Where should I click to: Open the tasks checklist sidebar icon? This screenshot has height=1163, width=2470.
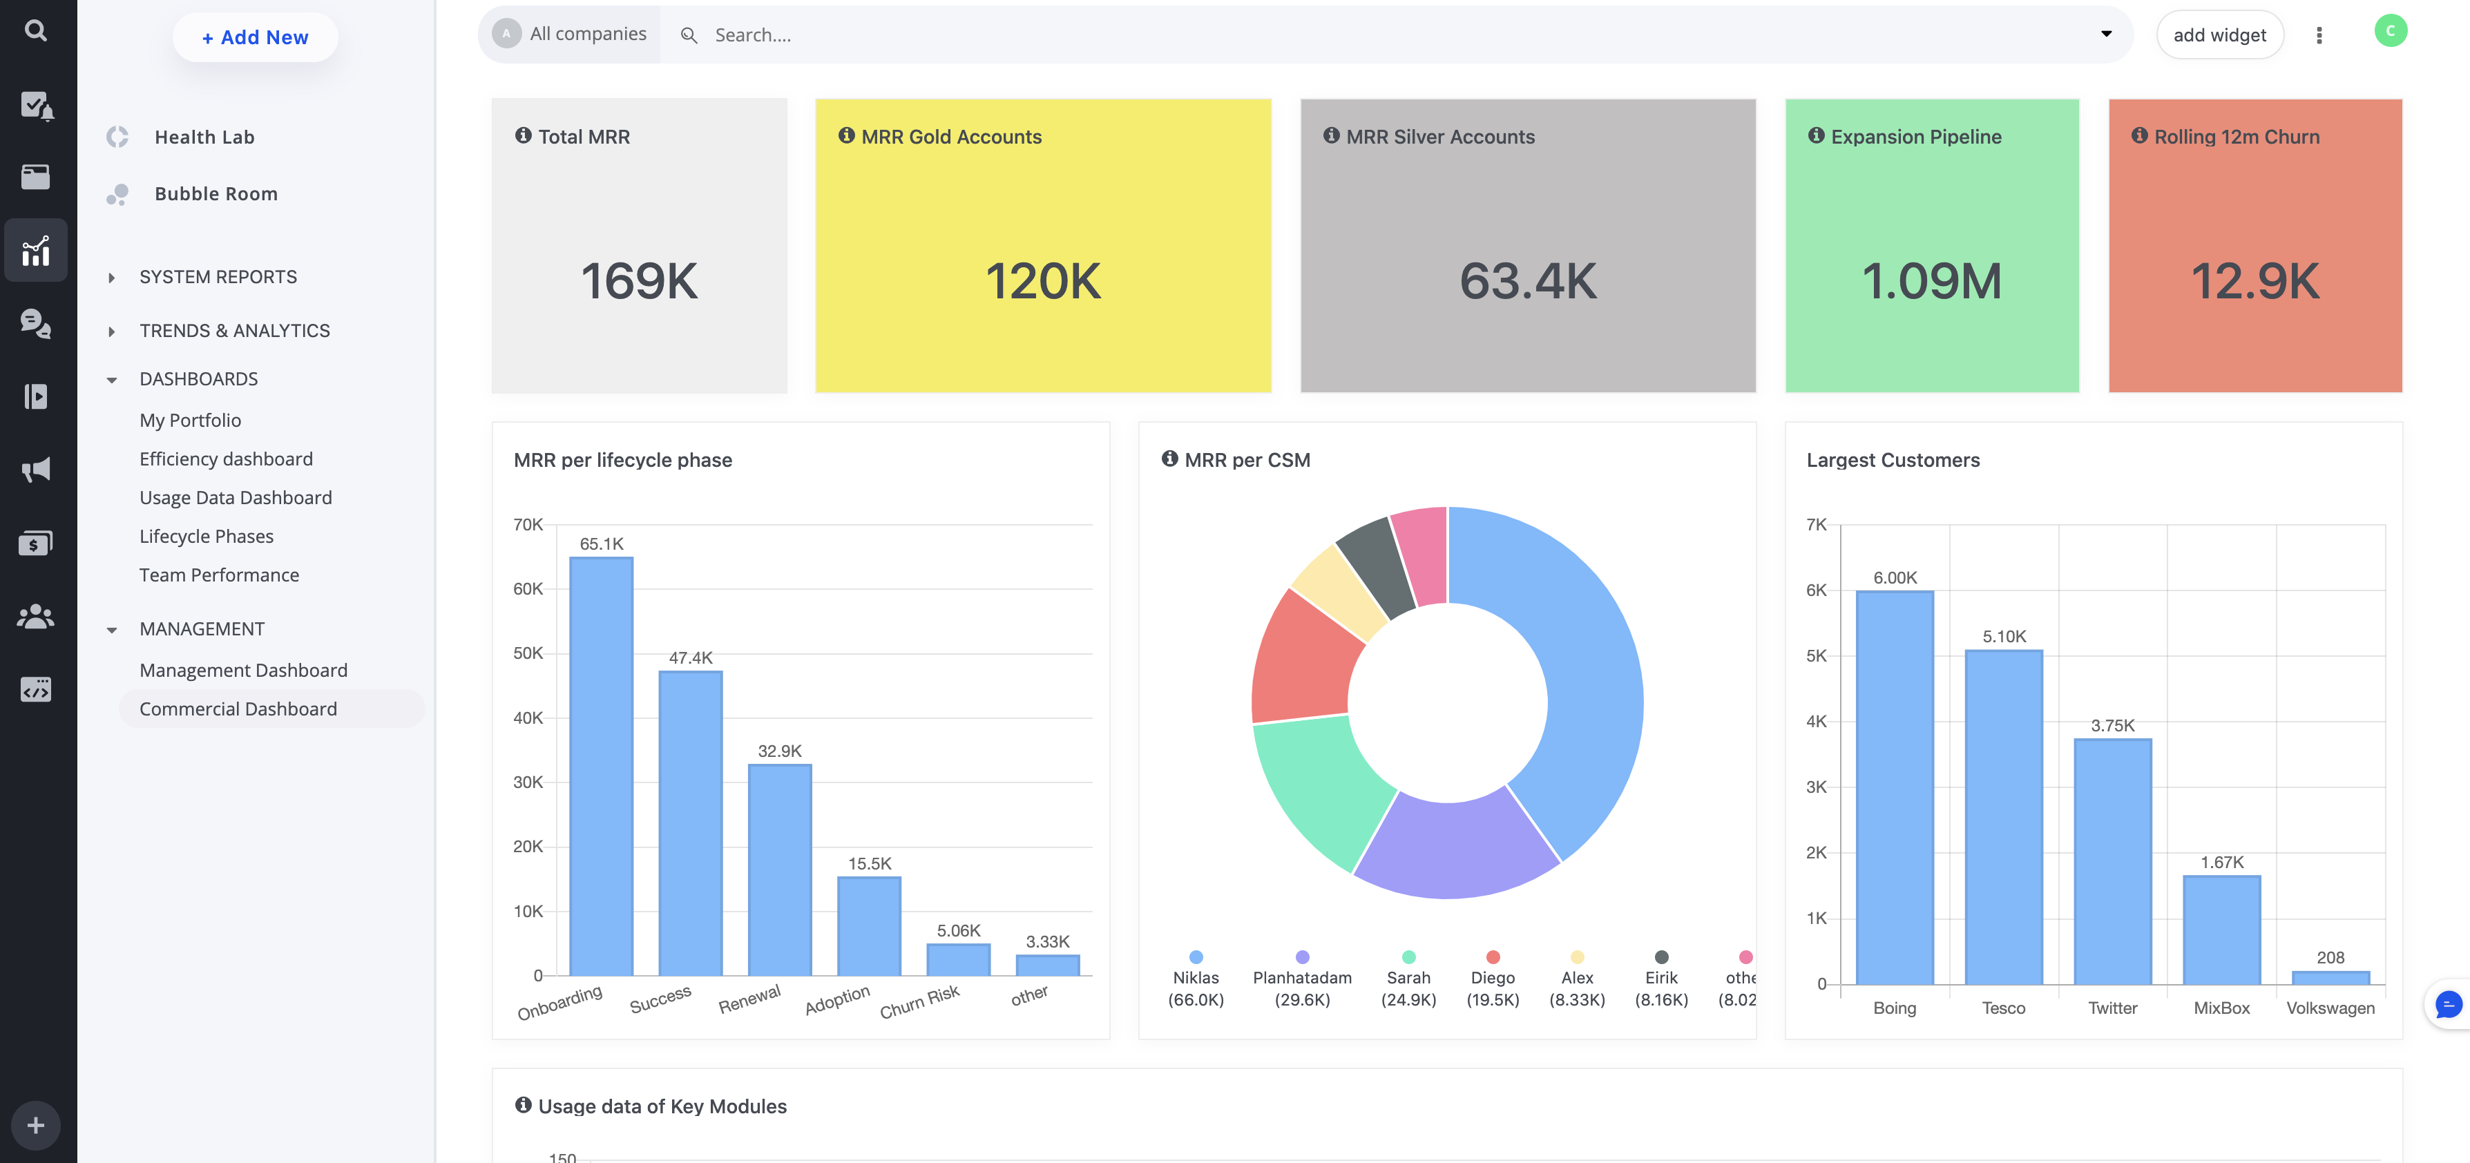35,104
